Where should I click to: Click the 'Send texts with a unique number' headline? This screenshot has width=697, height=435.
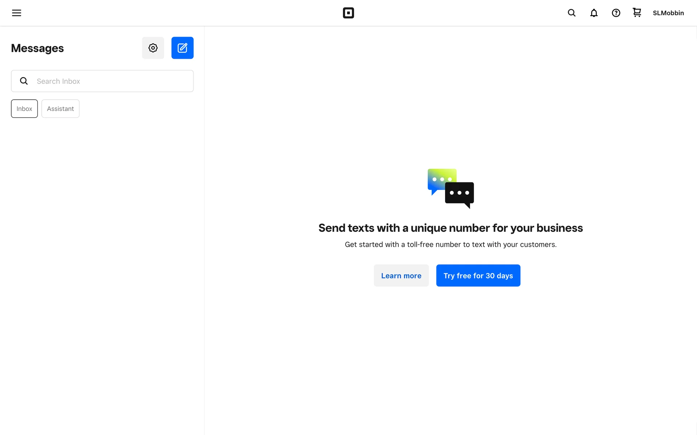pyautogui.click(x=451, y=228)
